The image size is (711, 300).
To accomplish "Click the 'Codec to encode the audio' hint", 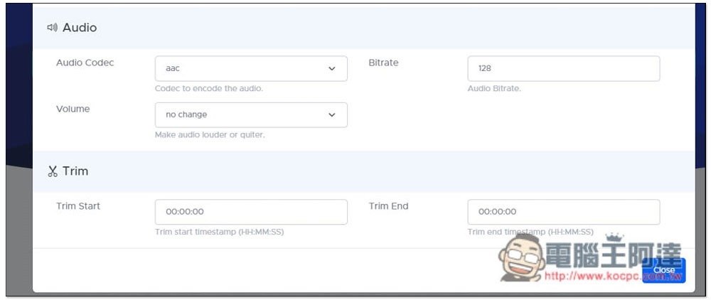I will [x=209, y=89].
